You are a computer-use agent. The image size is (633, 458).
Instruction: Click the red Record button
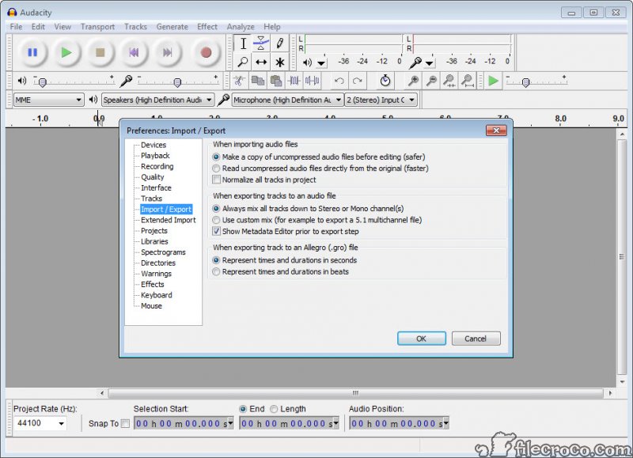coord(206,52)
